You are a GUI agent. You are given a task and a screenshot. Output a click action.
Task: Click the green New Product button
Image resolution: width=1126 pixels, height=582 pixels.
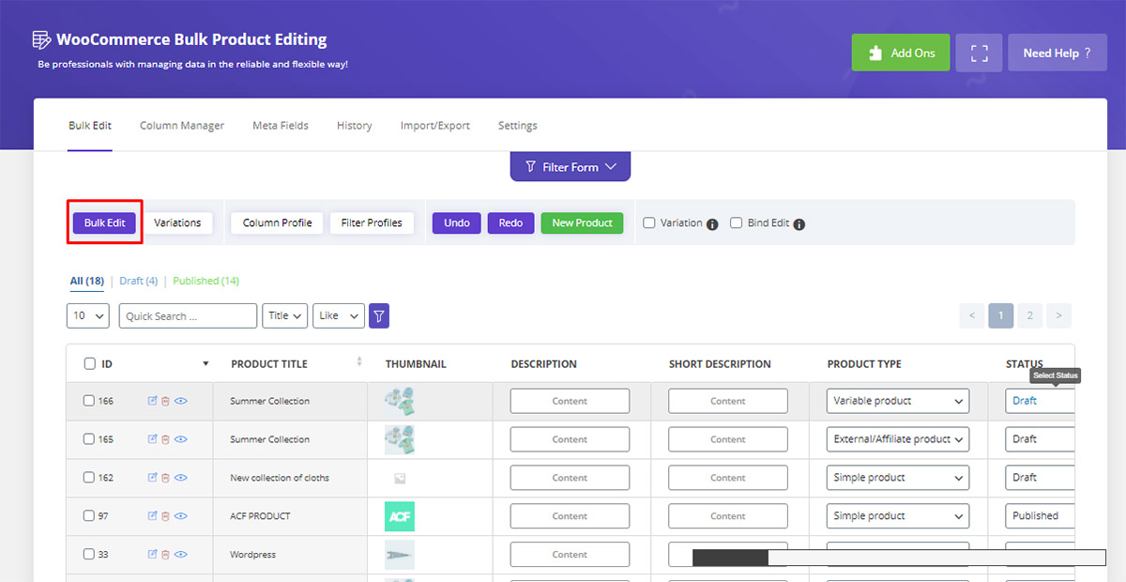click(x=582, y=223)
